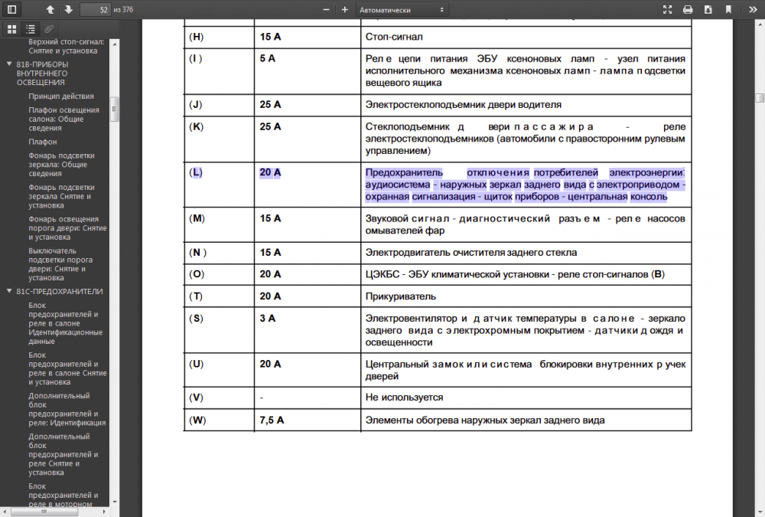Toggle the sidebar panel button
The height and width of the screenshot is (517, 765).
pos(11,9)
